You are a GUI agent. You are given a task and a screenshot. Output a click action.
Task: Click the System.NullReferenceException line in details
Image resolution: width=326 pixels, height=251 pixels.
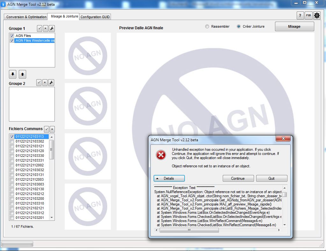pos(218,192)
